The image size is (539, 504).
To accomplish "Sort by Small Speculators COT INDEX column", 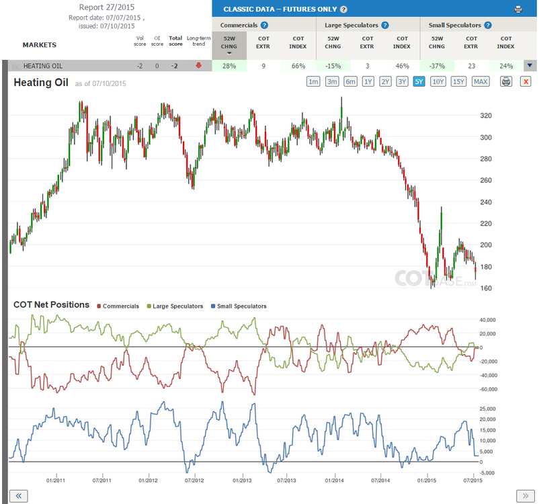I will point(505,42).
